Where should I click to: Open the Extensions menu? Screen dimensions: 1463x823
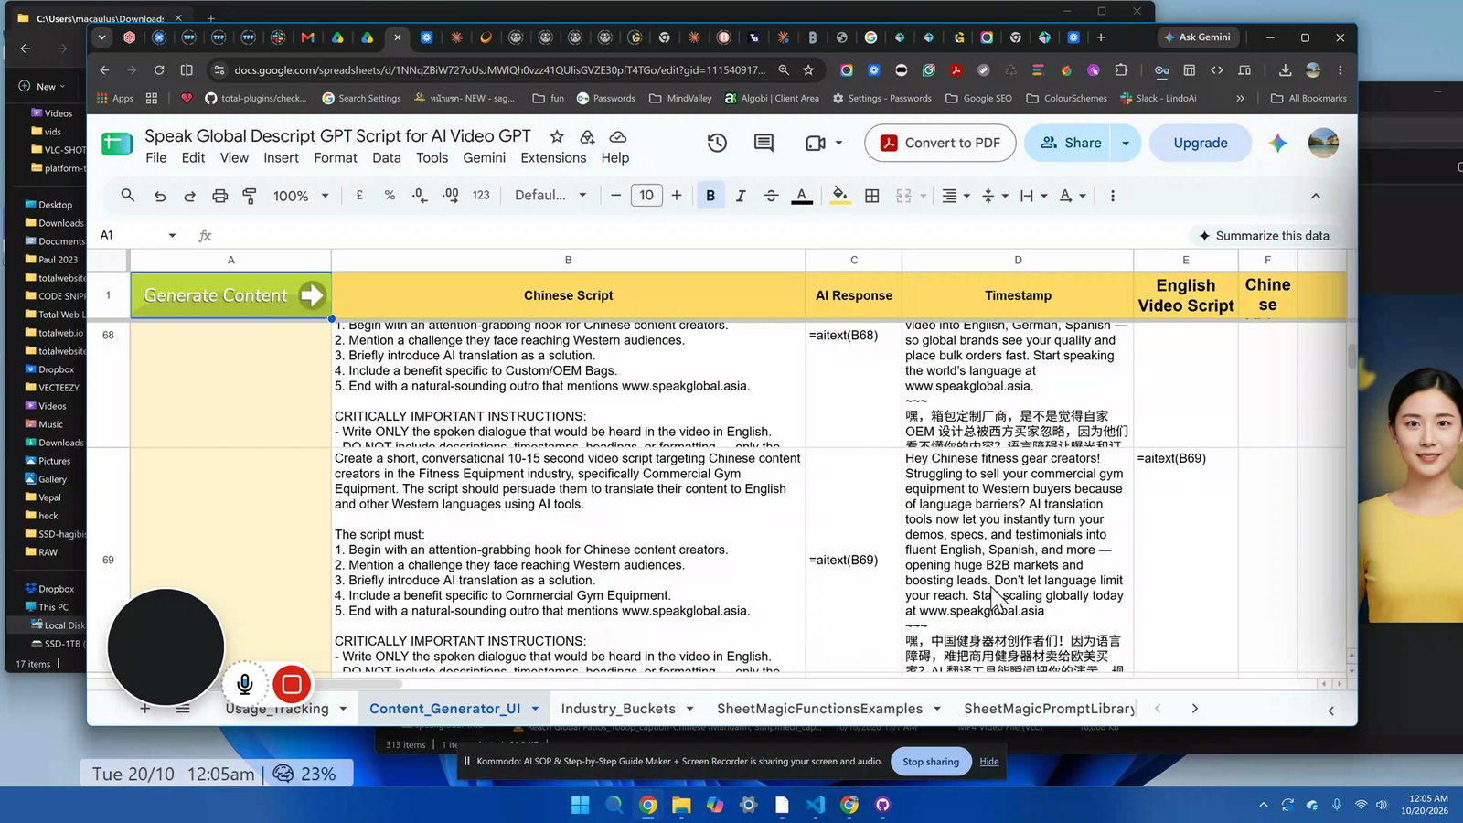[553, 158]
